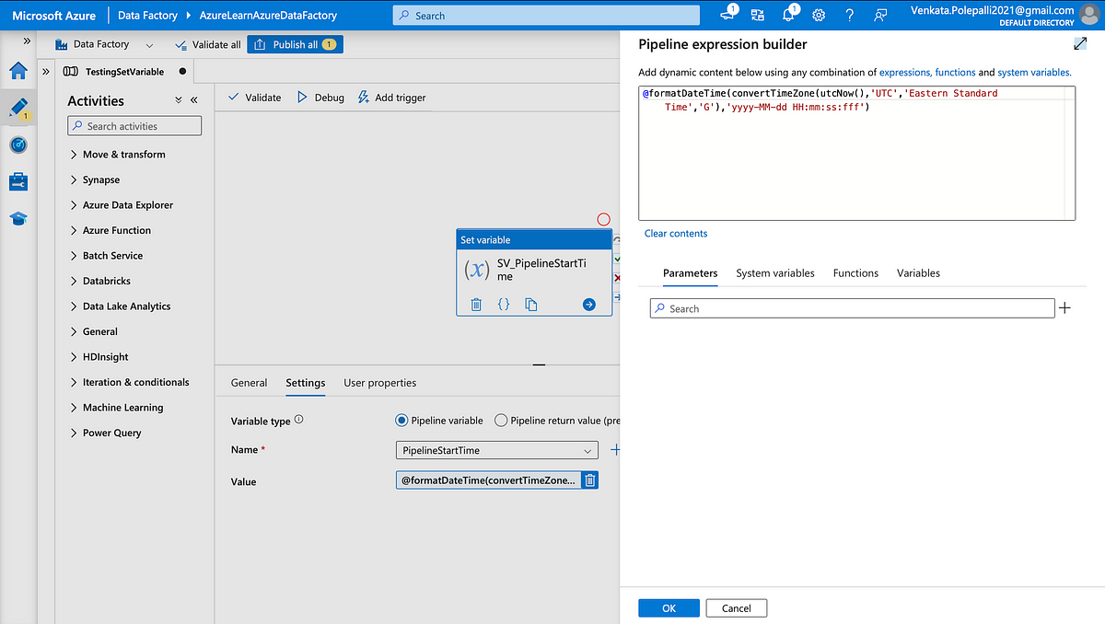Expand the expression builder to full screen
This screenshot has height=624, width=1105.
[1080, 44]
